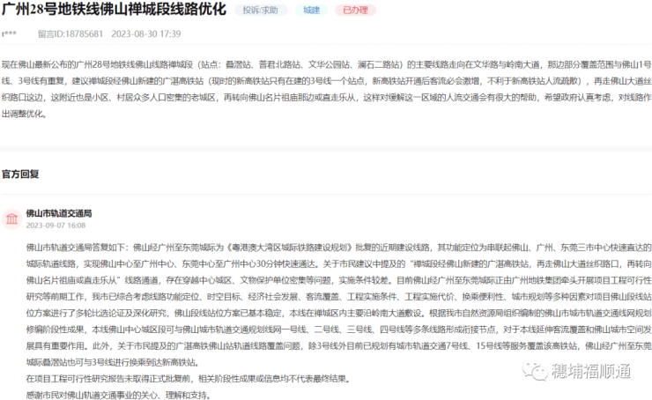Click the 官方回复 section heading
The height and width of the screenshot is (400, 652).
click(x=20, y=174)
